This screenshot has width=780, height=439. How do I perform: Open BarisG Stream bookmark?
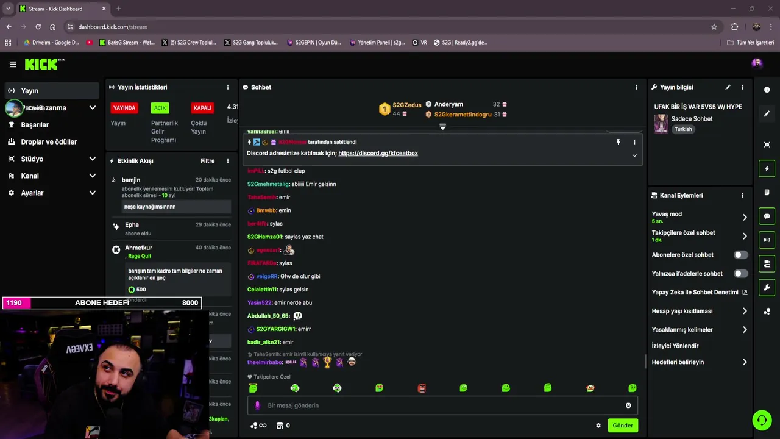[126, 43]
